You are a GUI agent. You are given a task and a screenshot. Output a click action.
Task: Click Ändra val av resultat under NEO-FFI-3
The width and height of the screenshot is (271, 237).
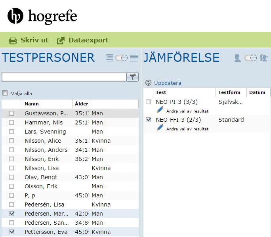click(x=187, y=129)
